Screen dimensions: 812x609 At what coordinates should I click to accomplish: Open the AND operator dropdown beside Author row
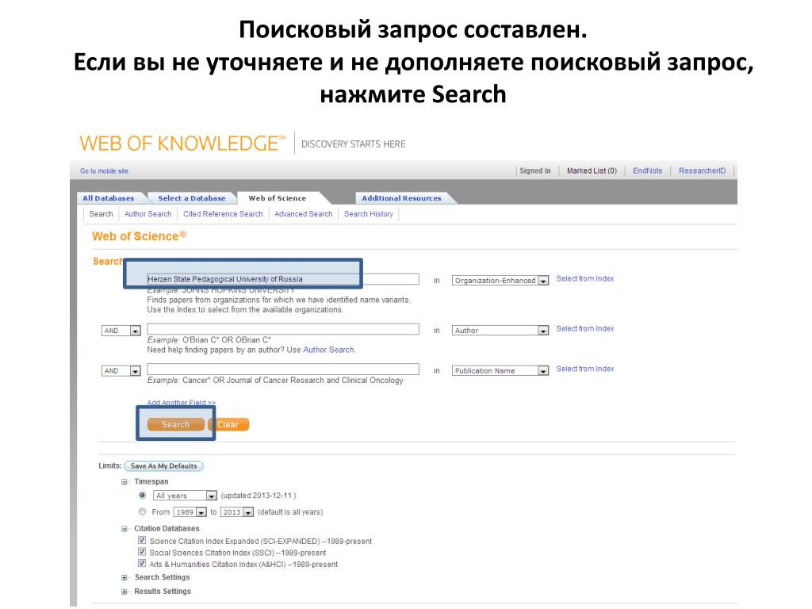point(121,331)
